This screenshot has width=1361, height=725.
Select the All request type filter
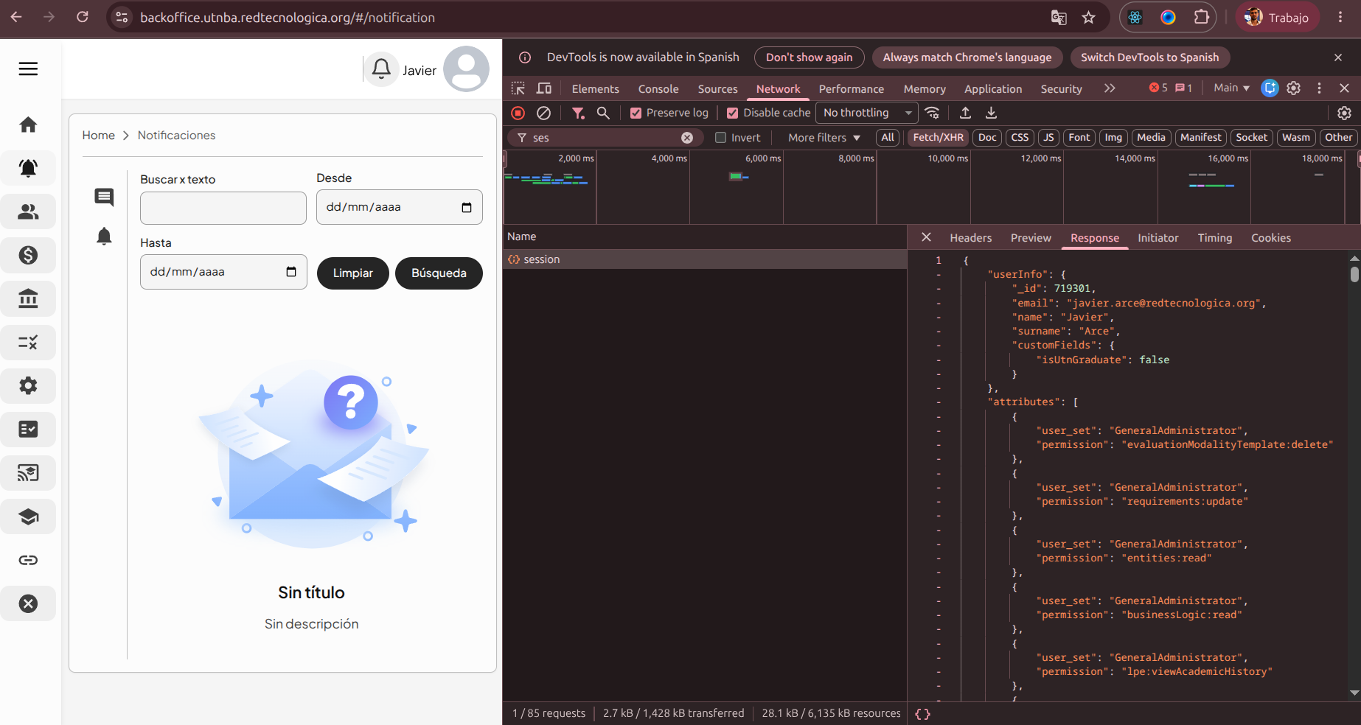click(x=888, y=137)
